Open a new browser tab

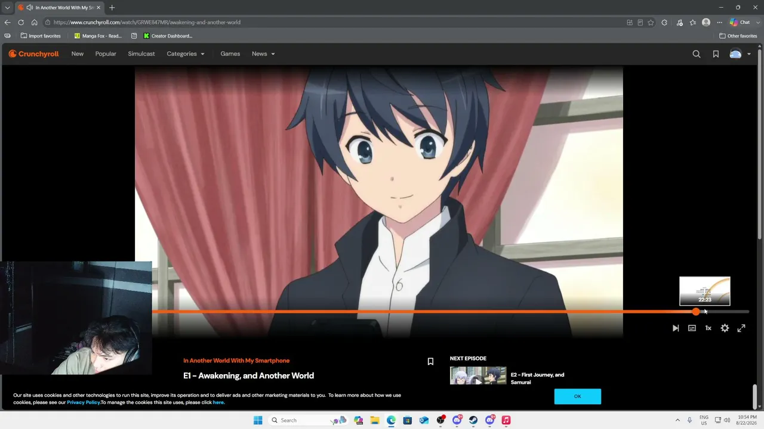112,8
